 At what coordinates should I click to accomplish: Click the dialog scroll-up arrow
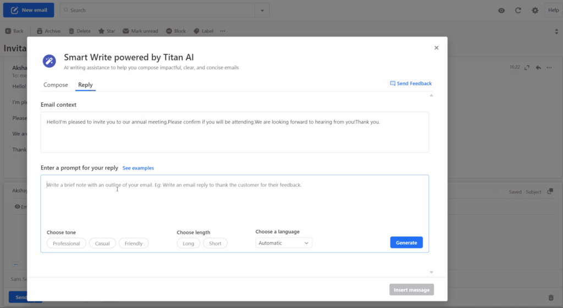(431, 96)
